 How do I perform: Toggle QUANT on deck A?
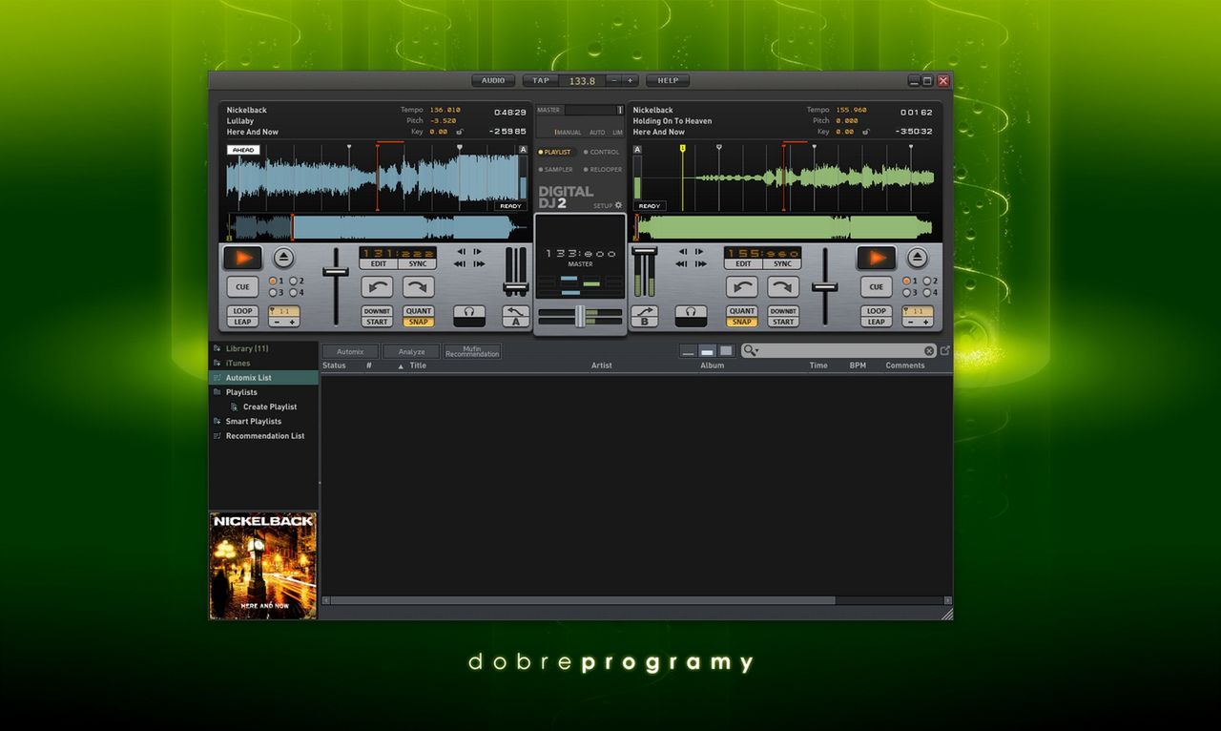pyautogui.click(x=419, y=311)
